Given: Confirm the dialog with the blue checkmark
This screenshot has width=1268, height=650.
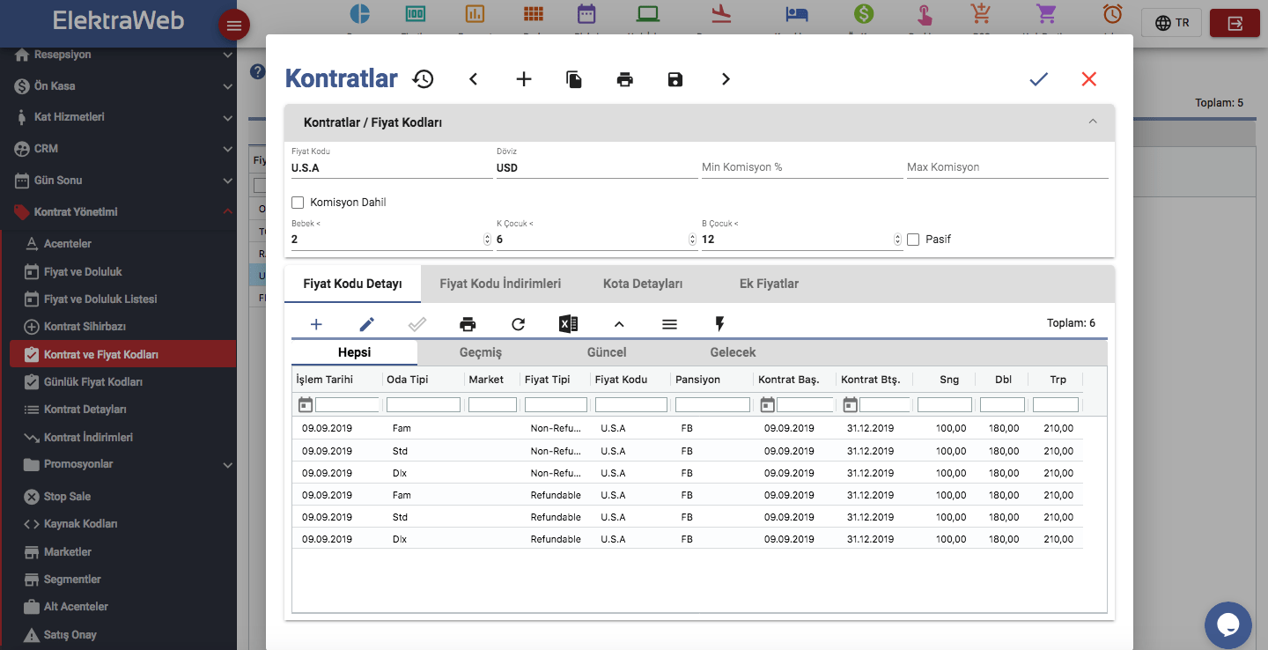Looking at the screenshot, I should [1038, 79].
